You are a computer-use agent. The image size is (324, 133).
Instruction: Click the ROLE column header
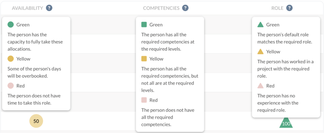pos(278,8)
